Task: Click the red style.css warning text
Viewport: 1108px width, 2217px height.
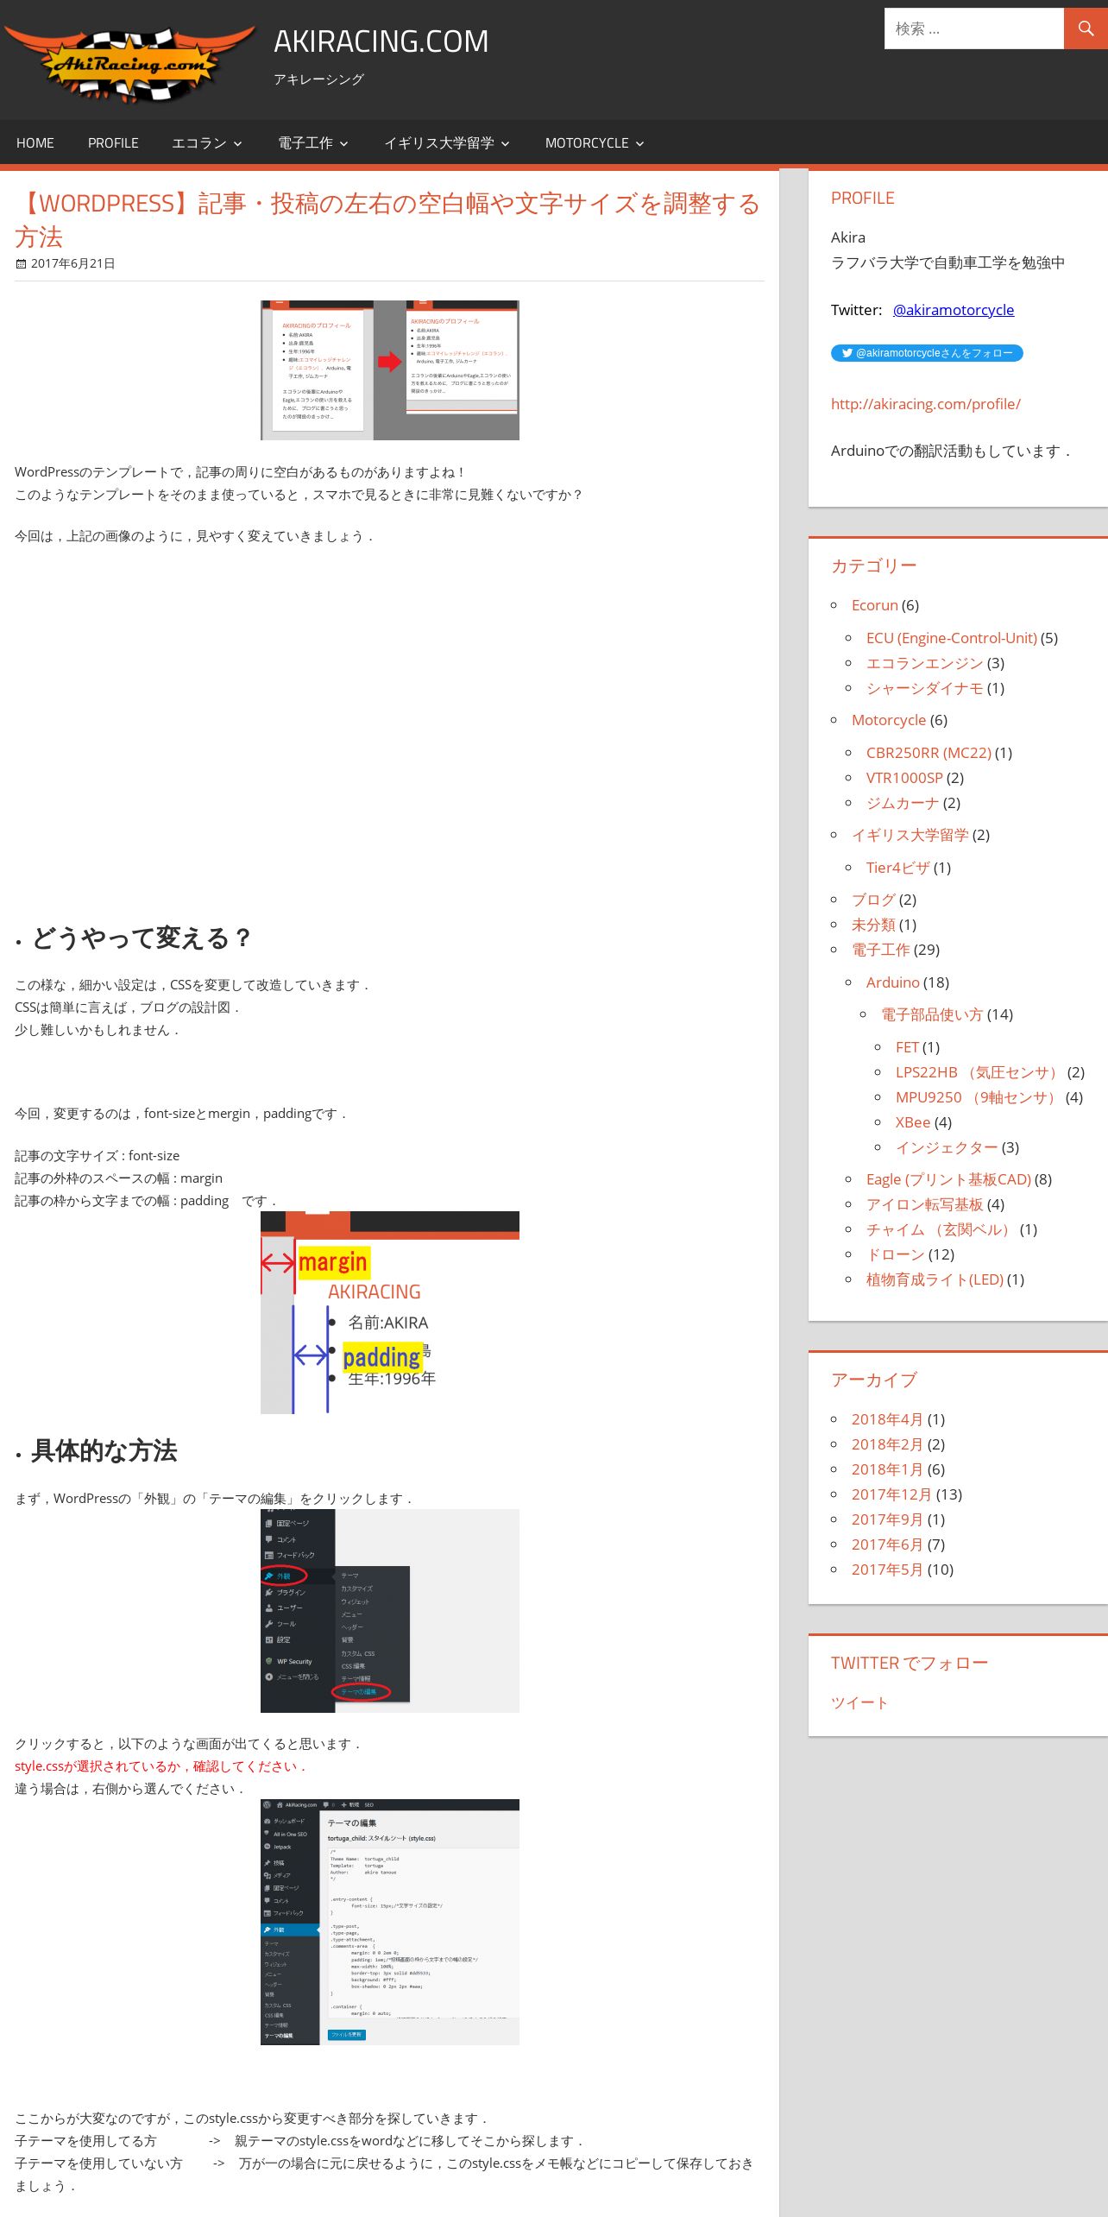Action: point(161,1766)
